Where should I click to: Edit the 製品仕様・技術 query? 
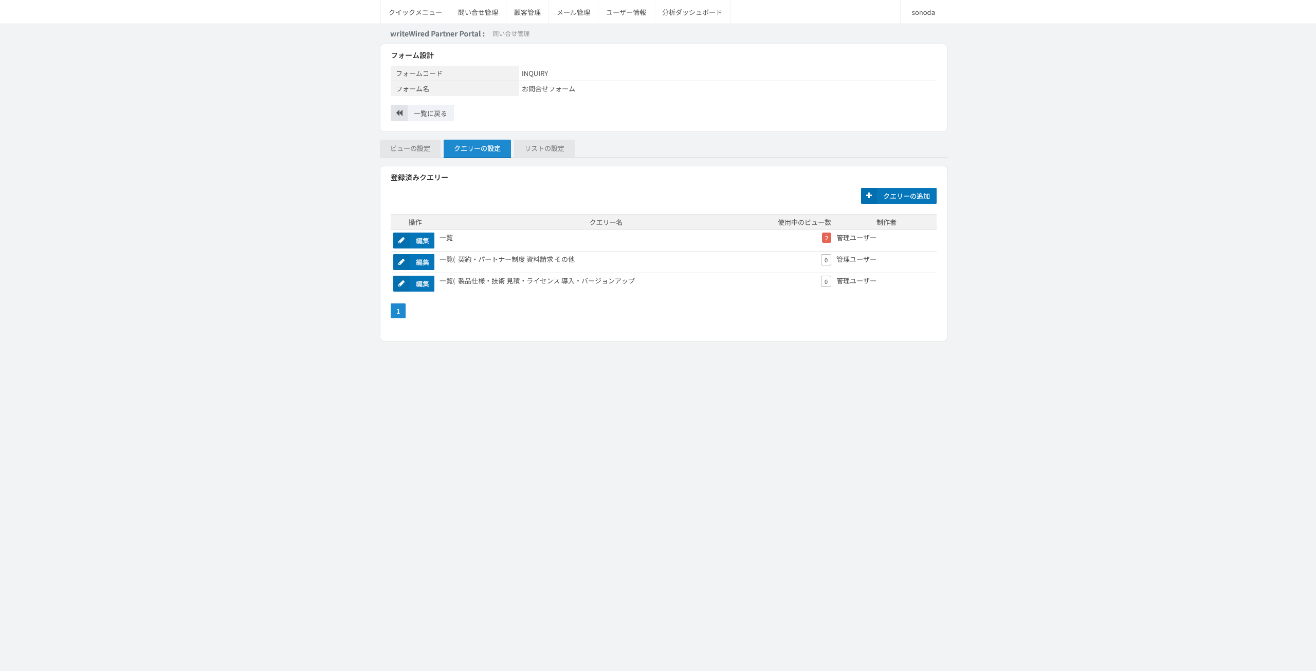coord(414,283)
